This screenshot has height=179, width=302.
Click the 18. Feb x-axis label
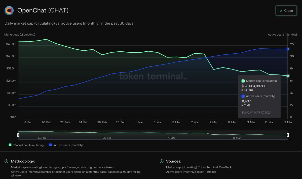pyautogui.click(x=28, y=122)
